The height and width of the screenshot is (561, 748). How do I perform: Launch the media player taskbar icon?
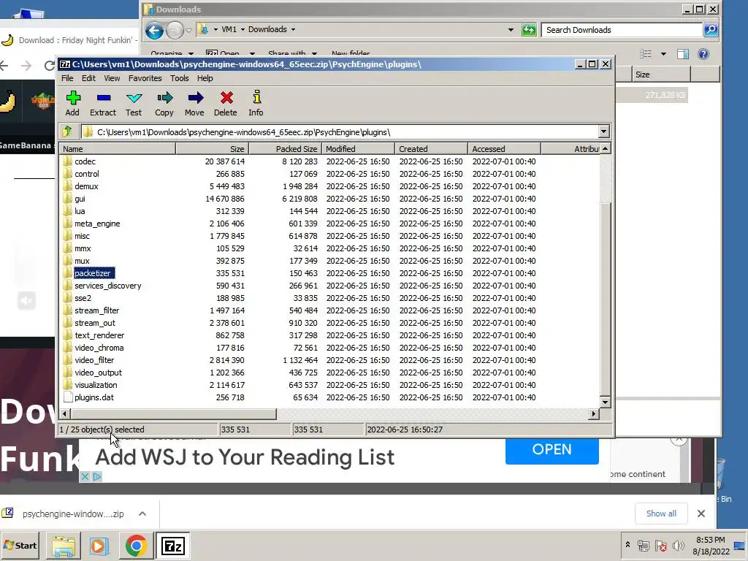[99, 546]
